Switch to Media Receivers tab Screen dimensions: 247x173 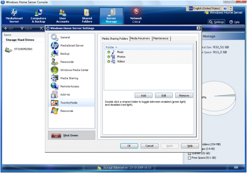click(x=140, y=39)
